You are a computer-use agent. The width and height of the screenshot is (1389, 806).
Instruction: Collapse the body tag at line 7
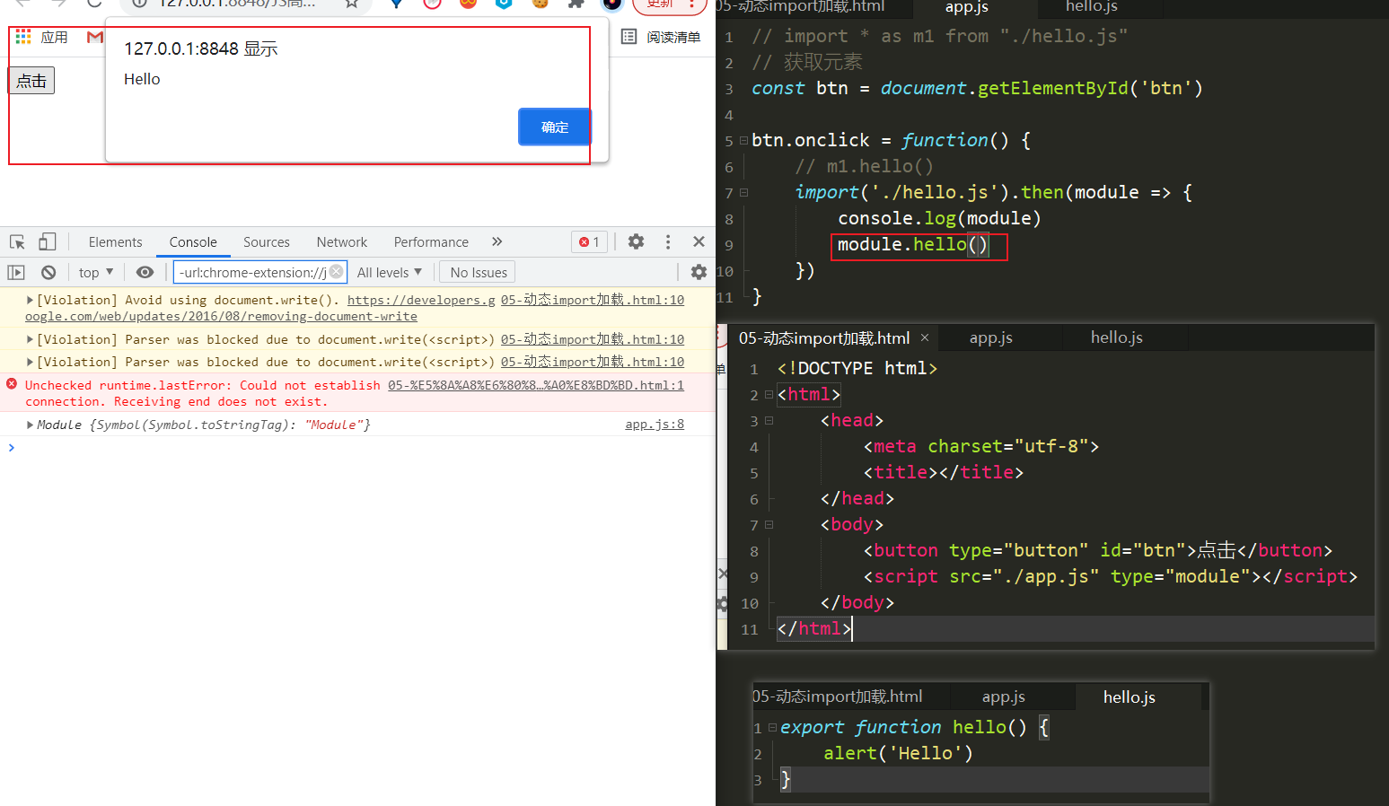coord(769,525)
